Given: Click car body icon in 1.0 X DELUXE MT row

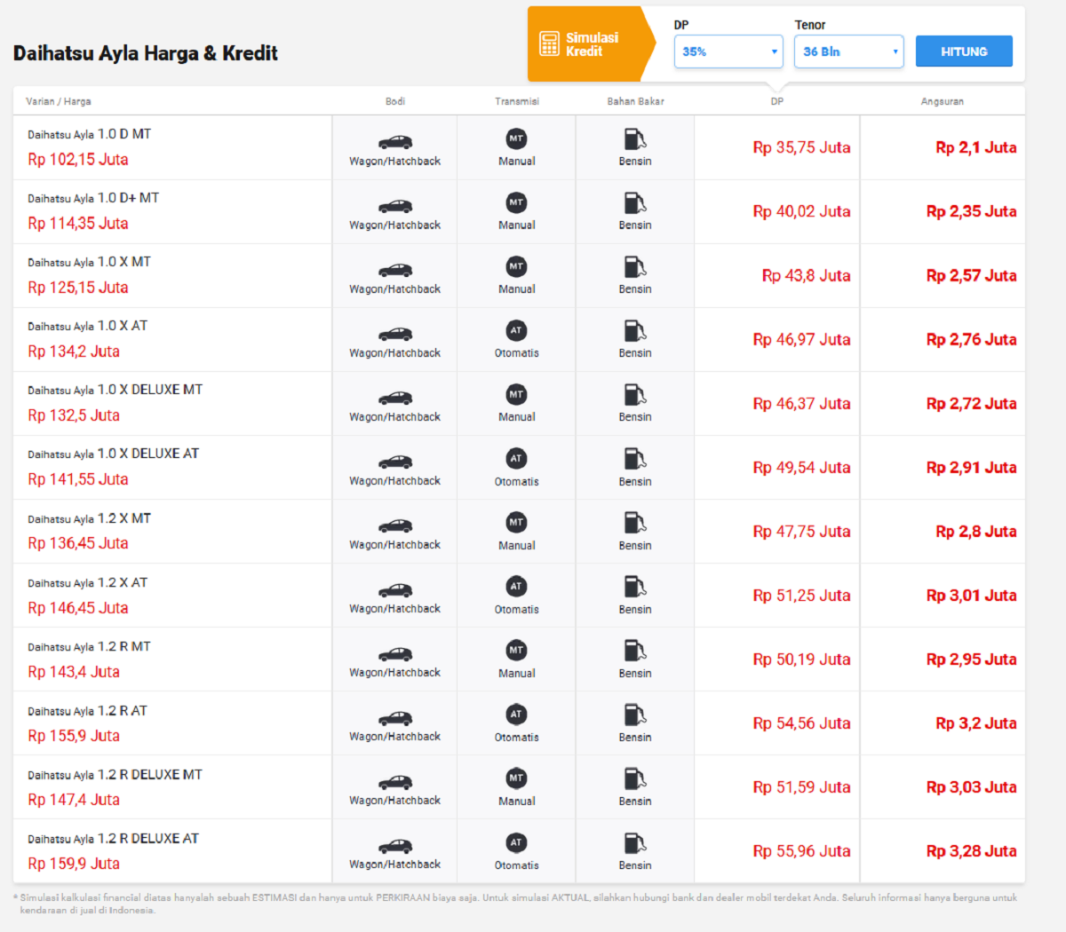Looking at the screenshot, I should point(395,398).
